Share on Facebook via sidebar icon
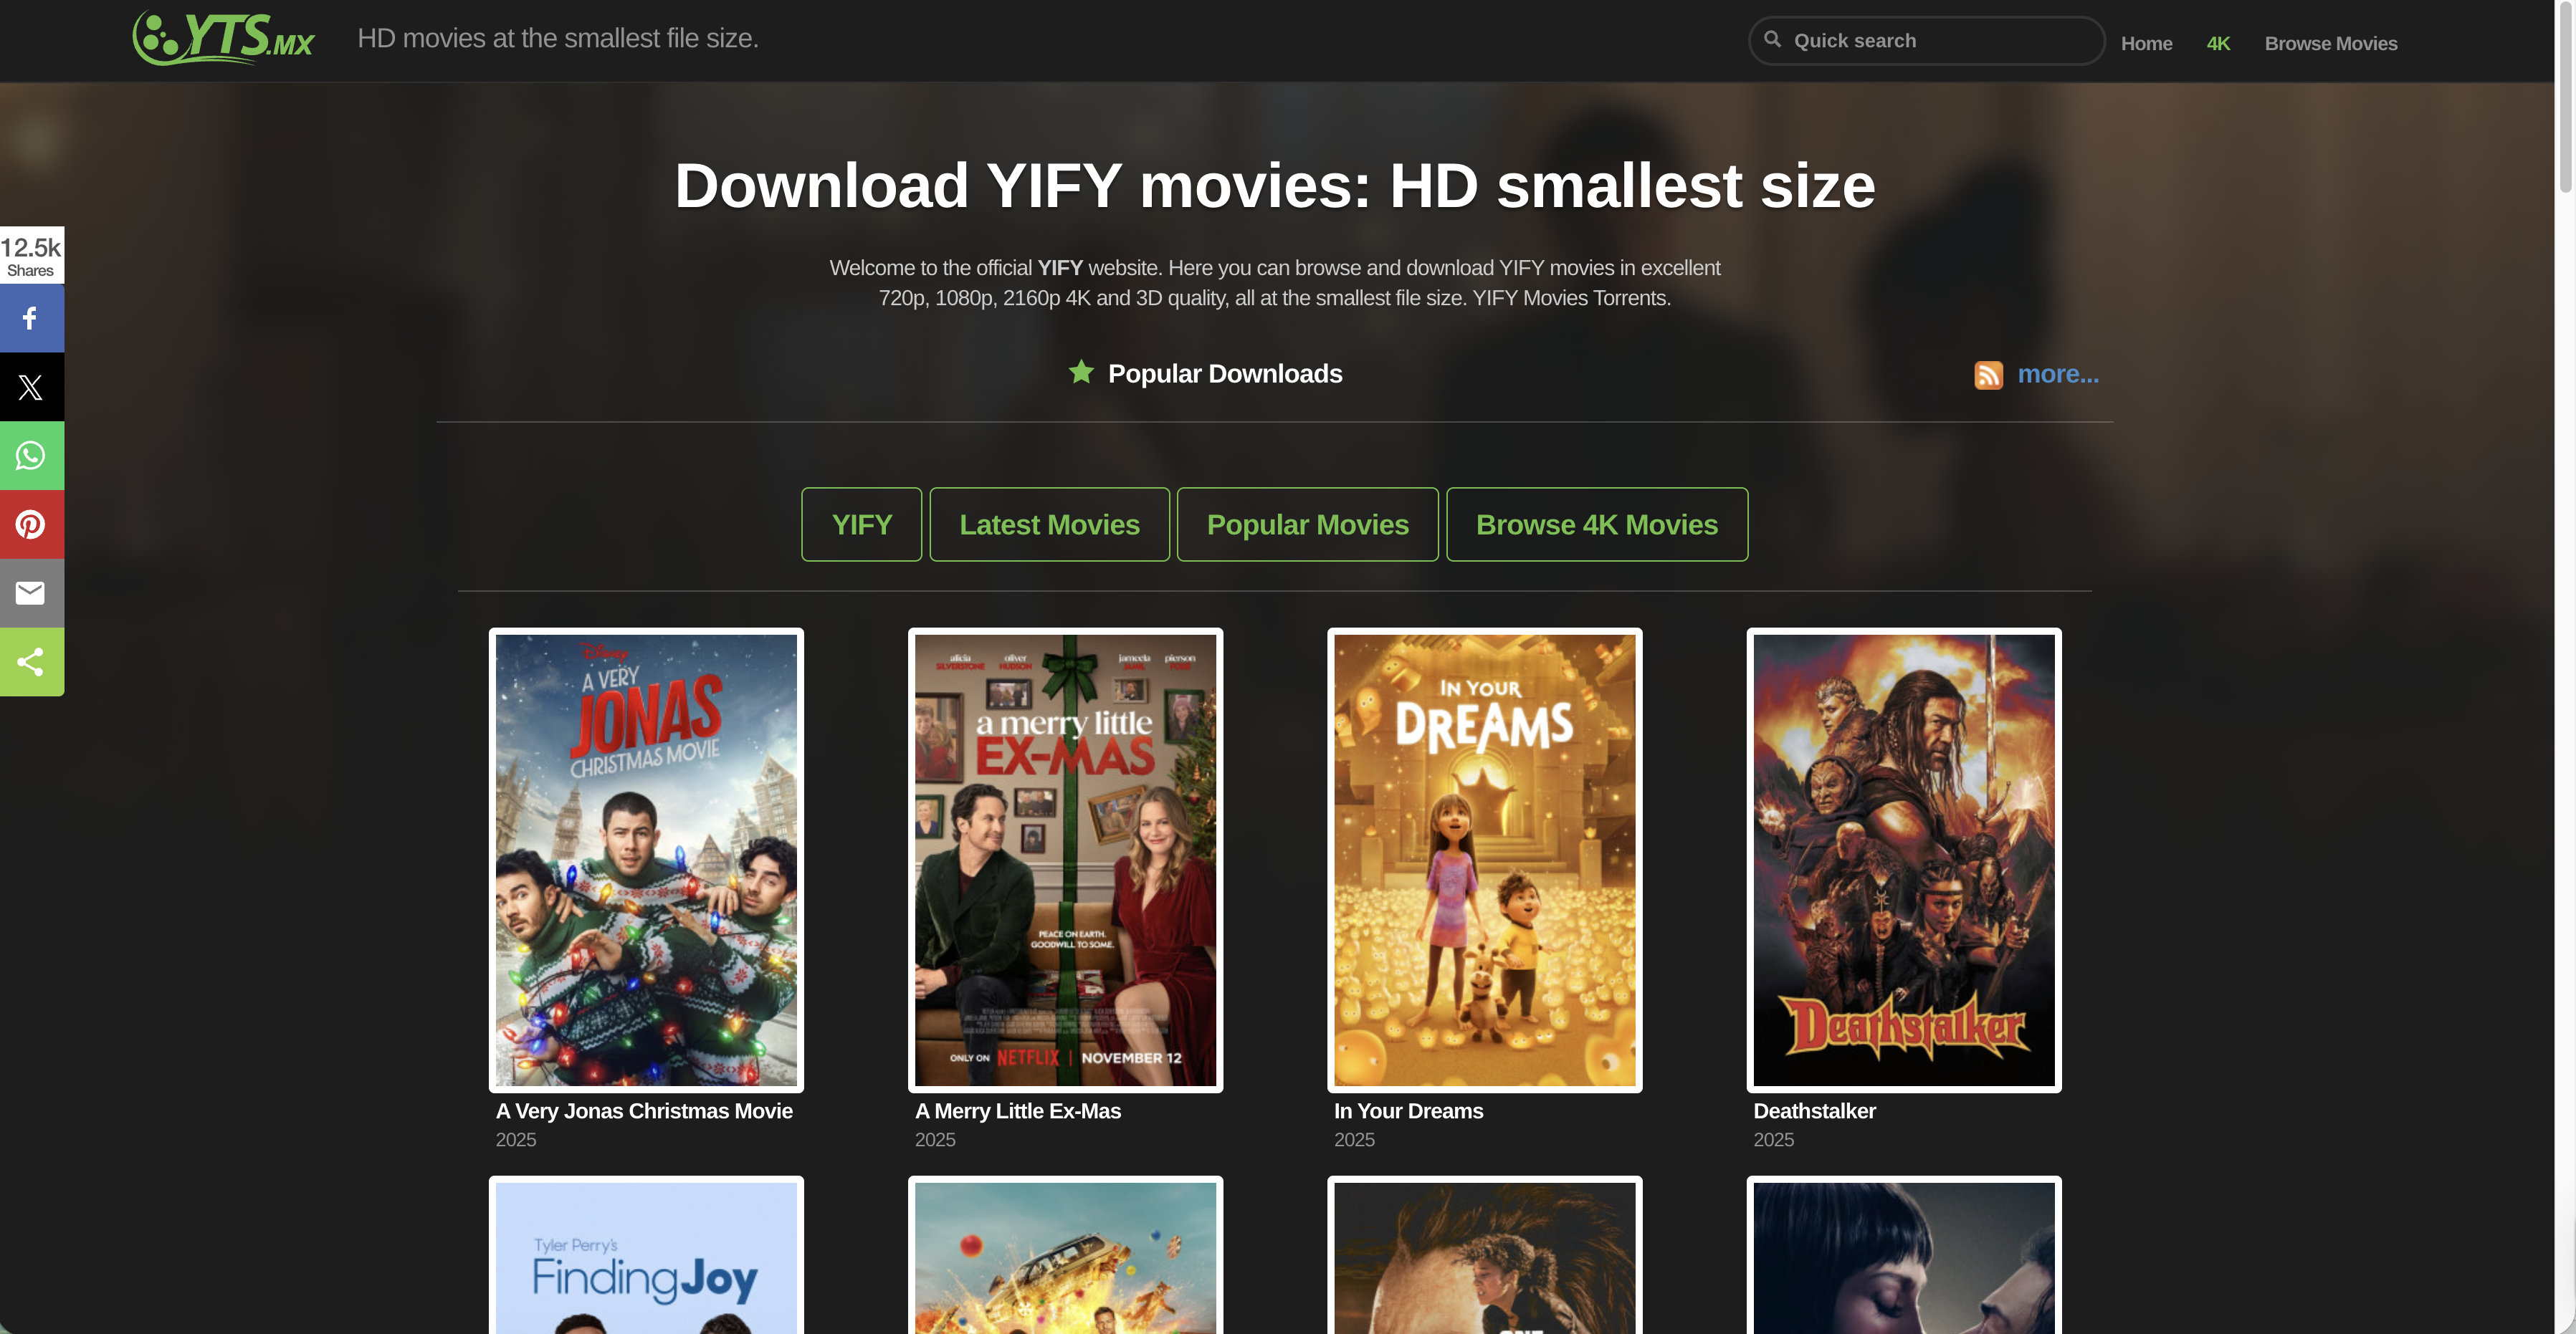2576x1334 pixels. 31,319
